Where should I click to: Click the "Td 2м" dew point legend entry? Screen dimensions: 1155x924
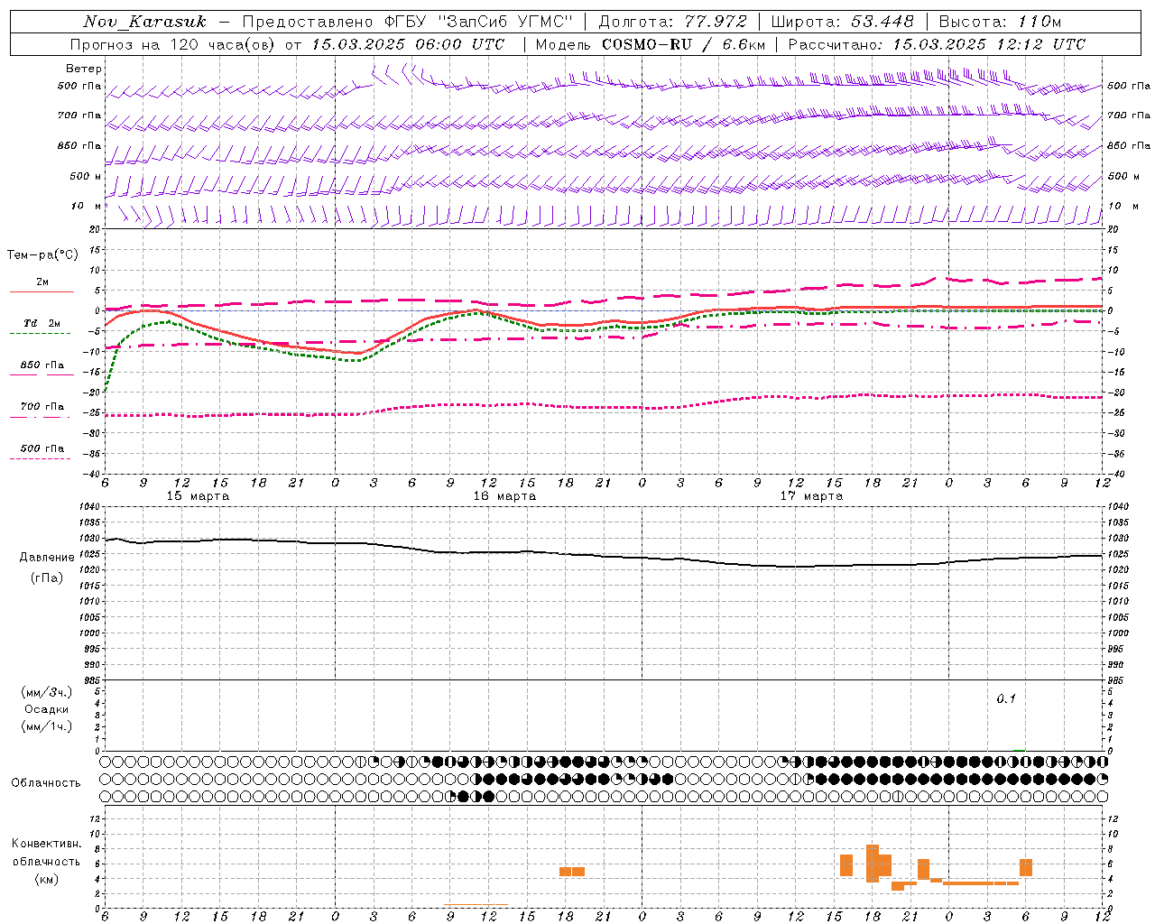point(42,323)
